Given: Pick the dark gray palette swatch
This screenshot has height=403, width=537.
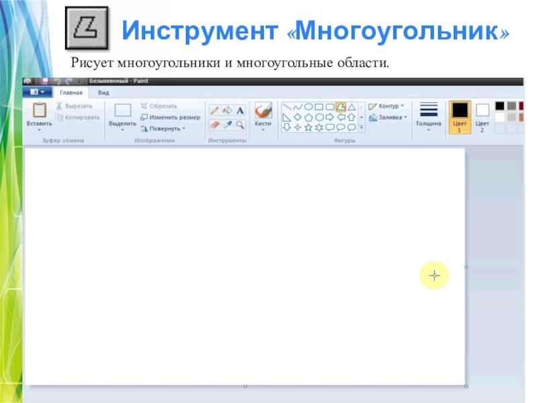Looking at the screenshot, I should 511,106.
